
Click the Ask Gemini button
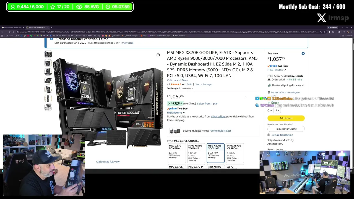click(x=332, y=27)
